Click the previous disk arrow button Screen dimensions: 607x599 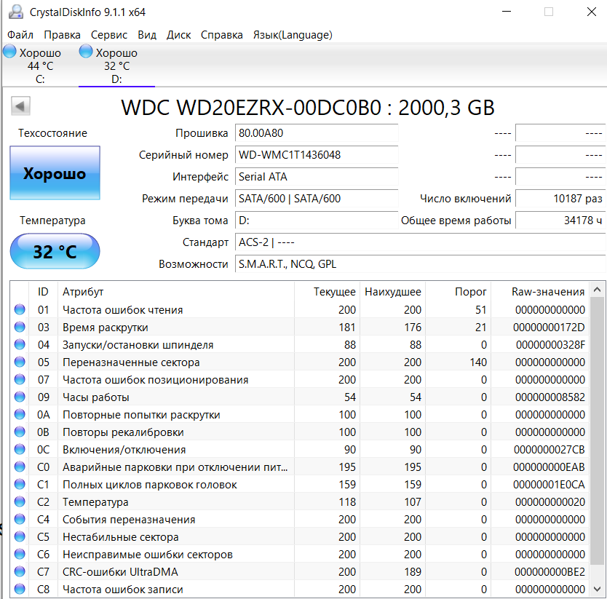point(20,106)
